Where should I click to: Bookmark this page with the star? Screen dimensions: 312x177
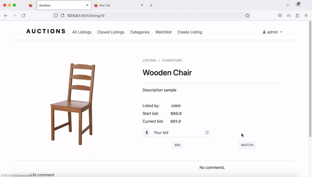pyautogui.click(x=247, y=16)
